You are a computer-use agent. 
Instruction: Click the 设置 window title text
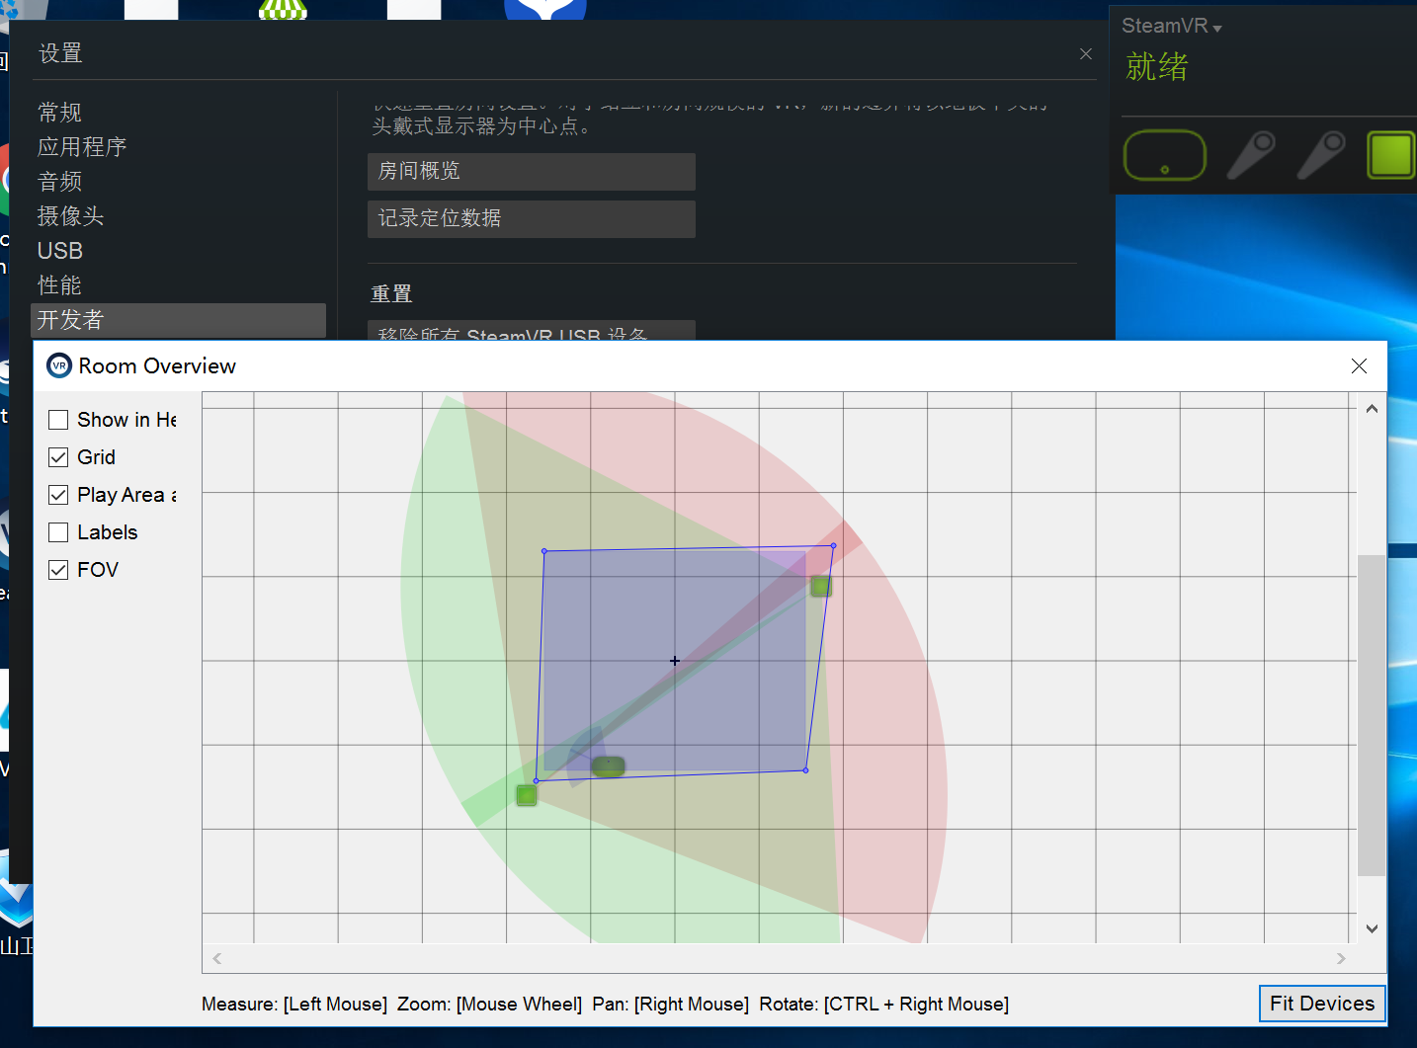[60, 53]
